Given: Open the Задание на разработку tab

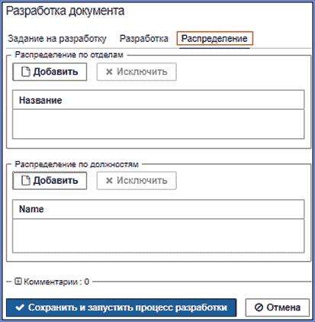Looking at the screenshot, I should tap(57, 39).
